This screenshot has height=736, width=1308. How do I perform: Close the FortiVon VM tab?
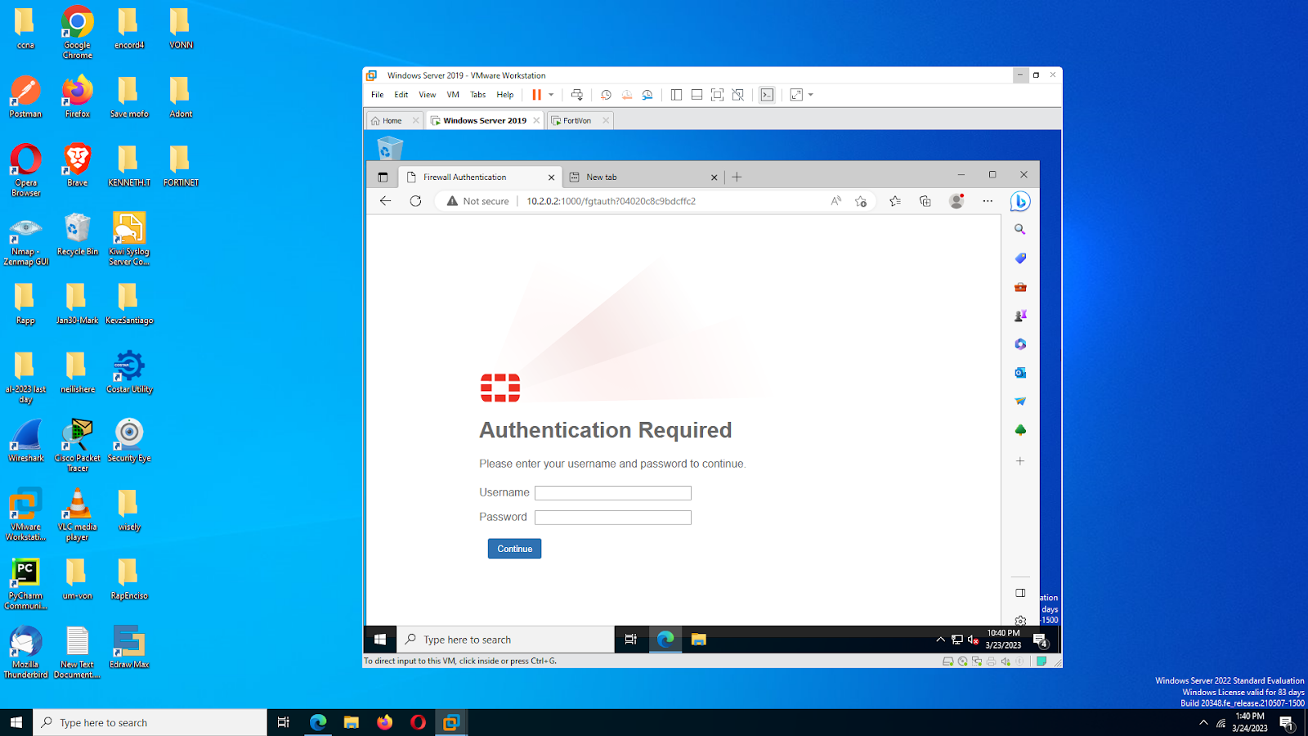pyautogui.click(x=606, y=120)
